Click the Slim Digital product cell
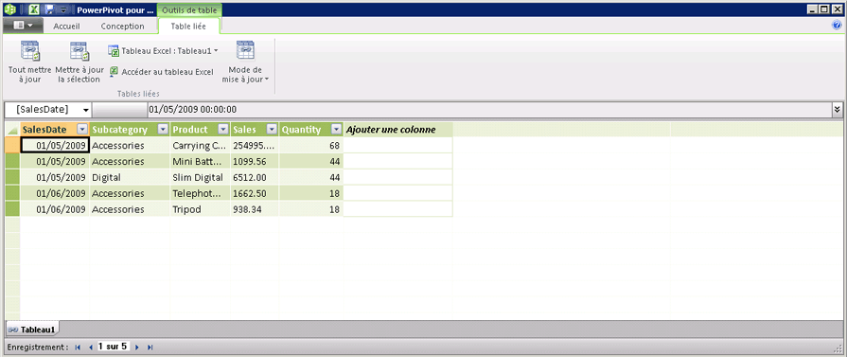 [201, 177]
